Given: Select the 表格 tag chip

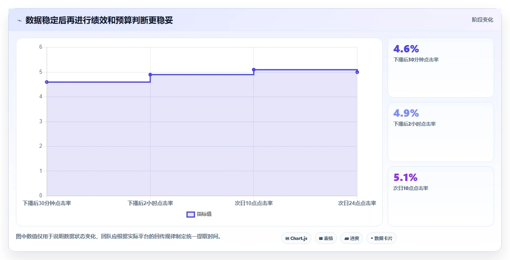Looking at the screenshot, I should tap(326, 238).
